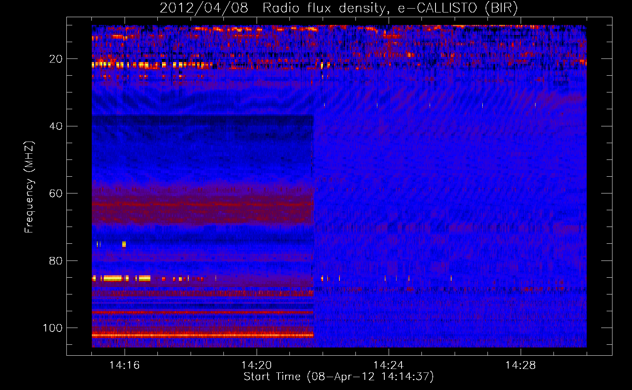Click the 14:16 time tick label
Screen dimensions: 632x390
pyautogui.click(x=125, y=365)
